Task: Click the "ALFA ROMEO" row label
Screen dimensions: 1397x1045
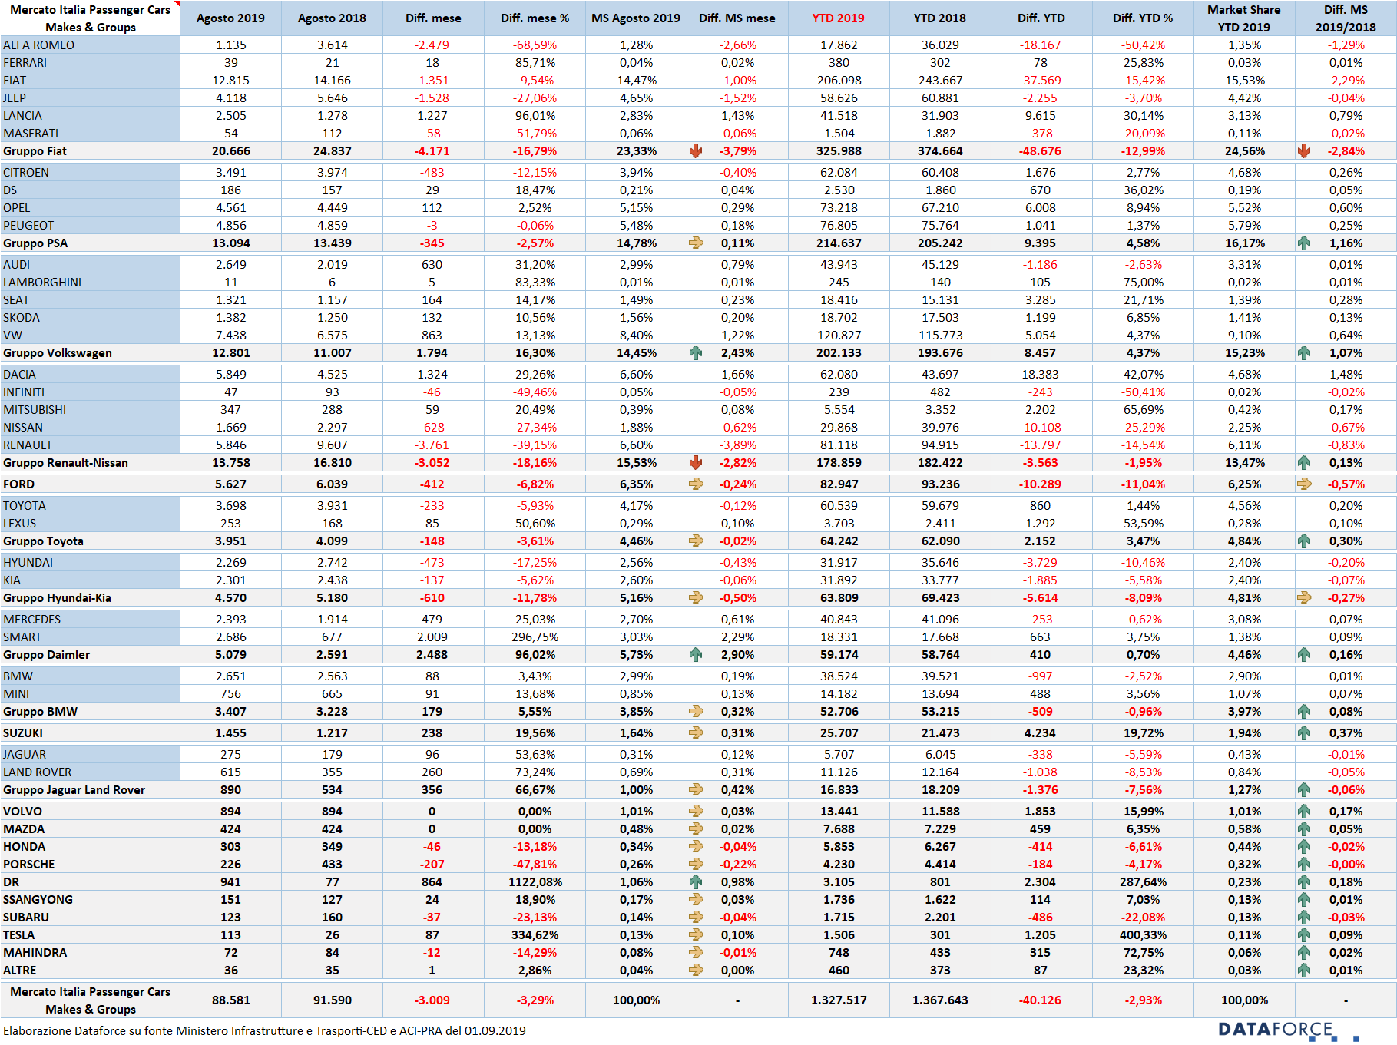Action: coord(38,45)
